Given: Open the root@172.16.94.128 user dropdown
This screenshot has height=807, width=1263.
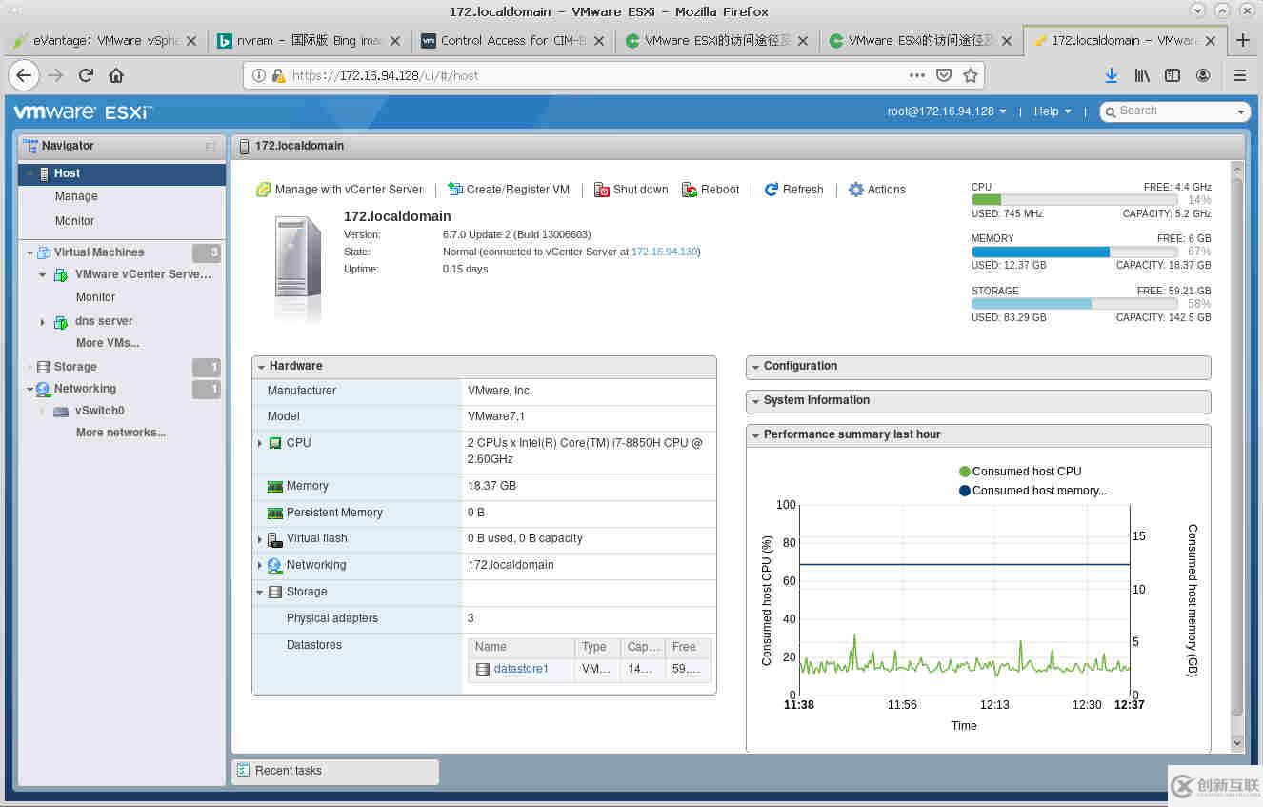Looking at the screenshot, I should 946,111.
